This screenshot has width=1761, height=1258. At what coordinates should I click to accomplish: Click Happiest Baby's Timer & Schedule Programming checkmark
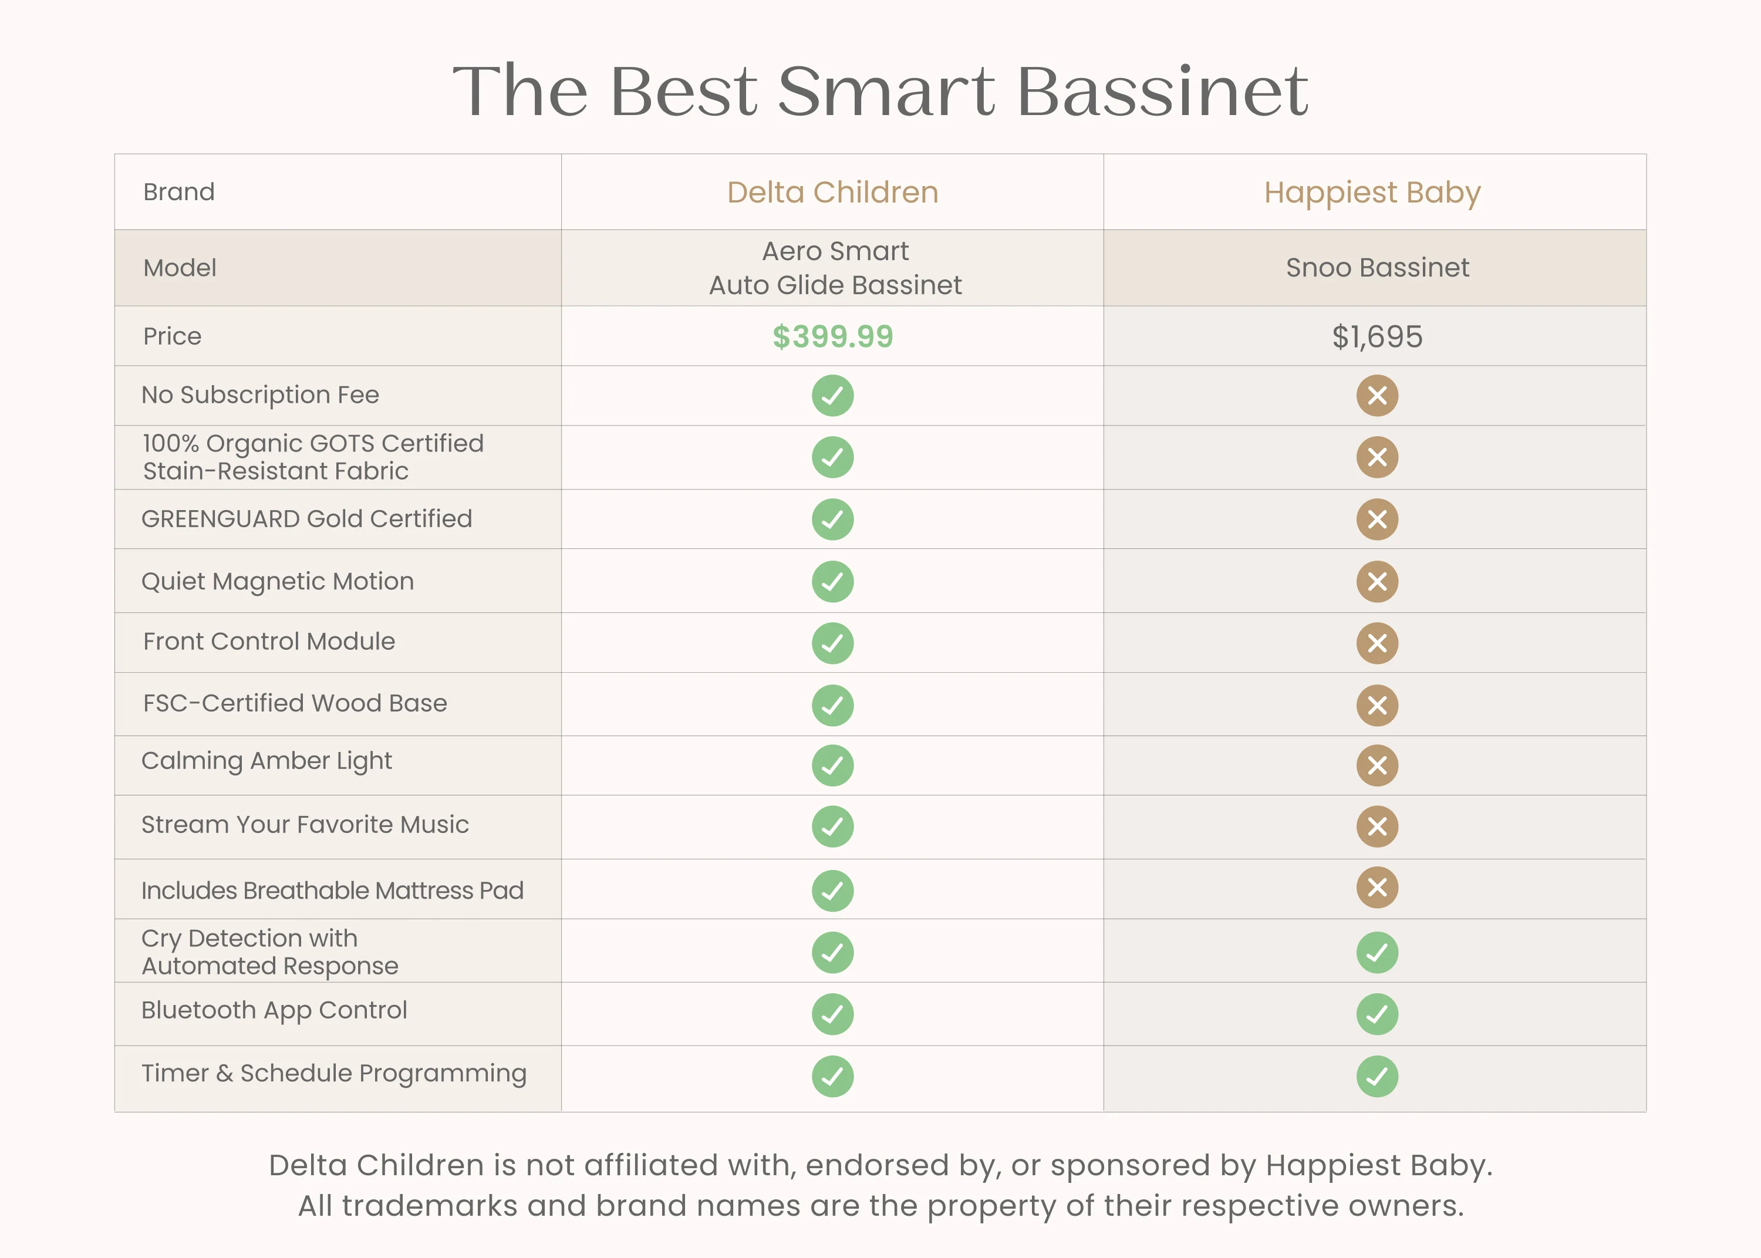click(1377, 1077)
